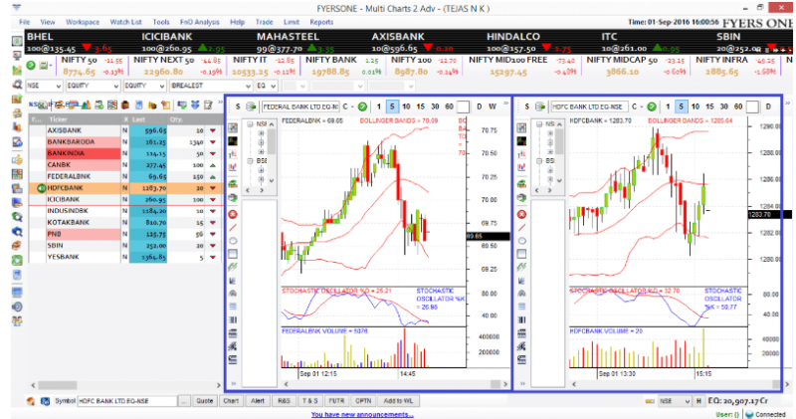Screen dimensions: 796x419
Task: Switch HDFC Bank chart to daily (D)
Action: point(768,106)
